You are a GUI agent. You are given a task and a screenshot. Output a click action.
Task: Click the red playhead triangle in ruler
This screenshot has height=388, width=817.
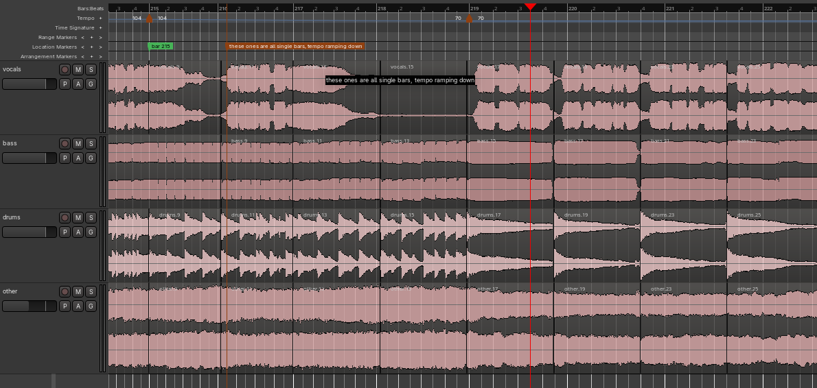531,7
